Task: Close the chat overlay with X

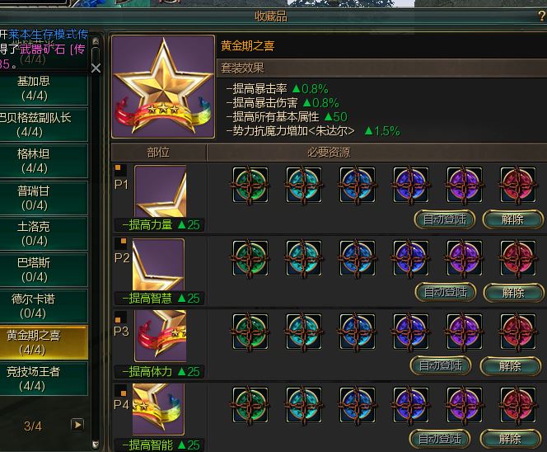Action: [x=96, y=68]
